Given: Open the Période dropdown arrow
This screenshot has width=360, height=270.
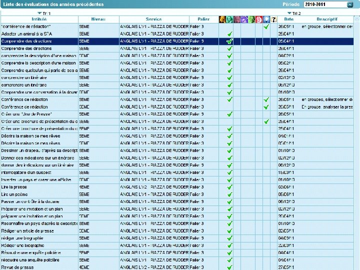Looking at the screenshot, I should [349, 4].
